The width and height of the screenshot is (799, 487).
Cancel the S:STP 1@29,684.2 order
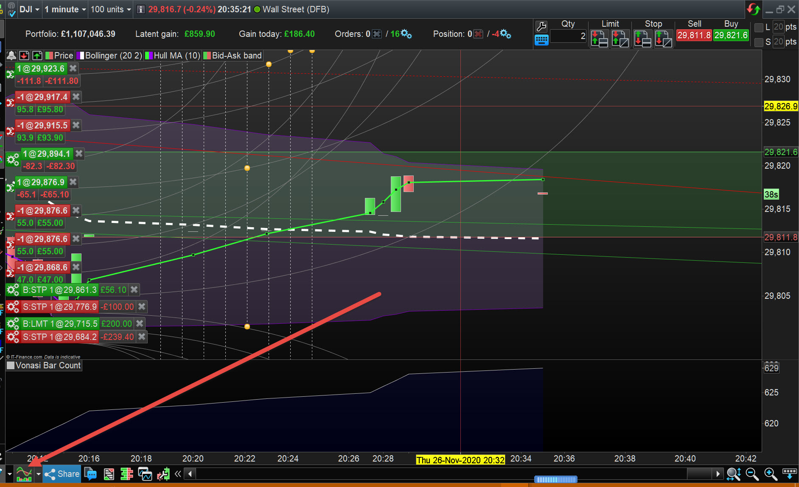pyautogui.click(x=142, y=337)
